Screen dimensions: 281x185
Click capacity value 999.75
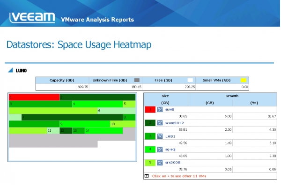(83, 87)
